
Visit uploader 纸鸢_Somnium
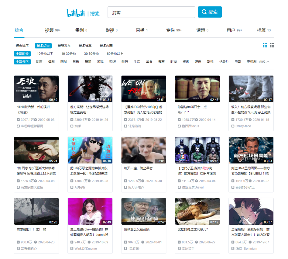coord(246,249)
